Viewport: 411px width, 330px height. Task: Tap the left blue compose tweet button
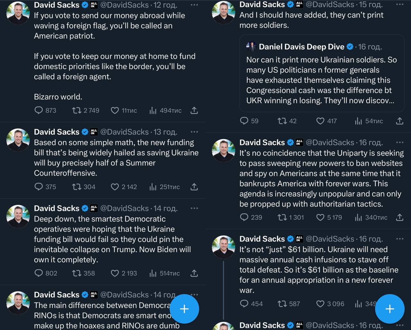pos(184,309)
